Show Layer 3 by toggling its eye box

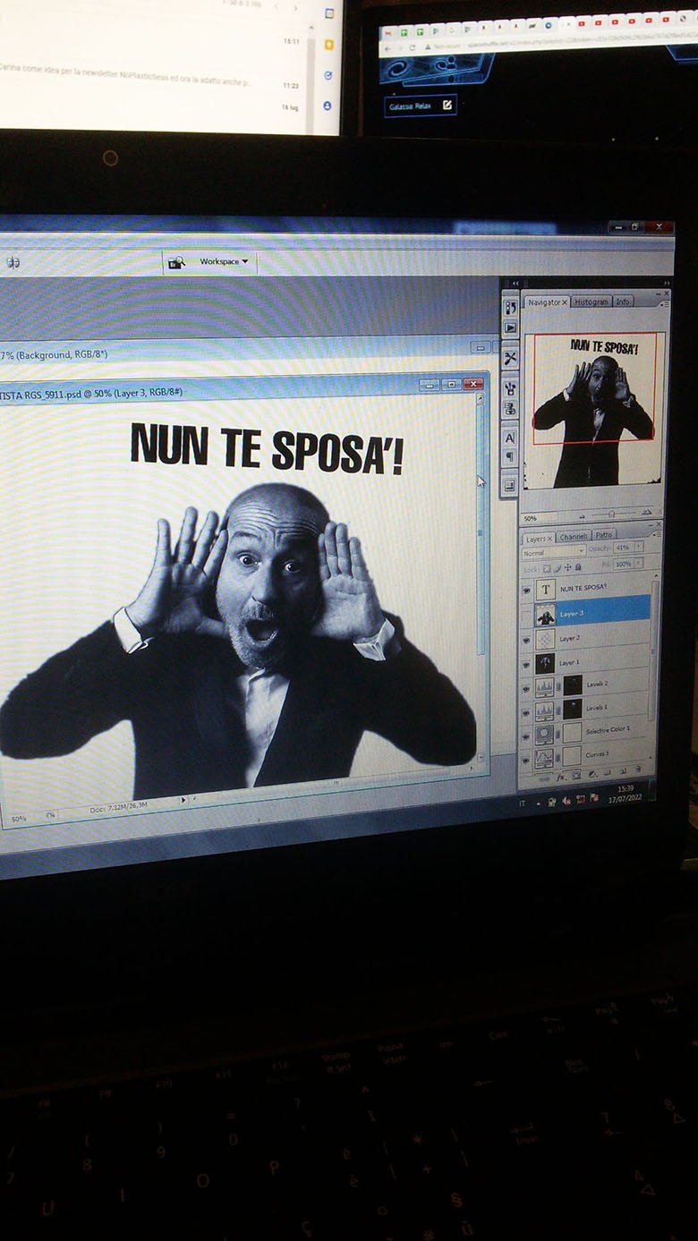pos(527,615)
